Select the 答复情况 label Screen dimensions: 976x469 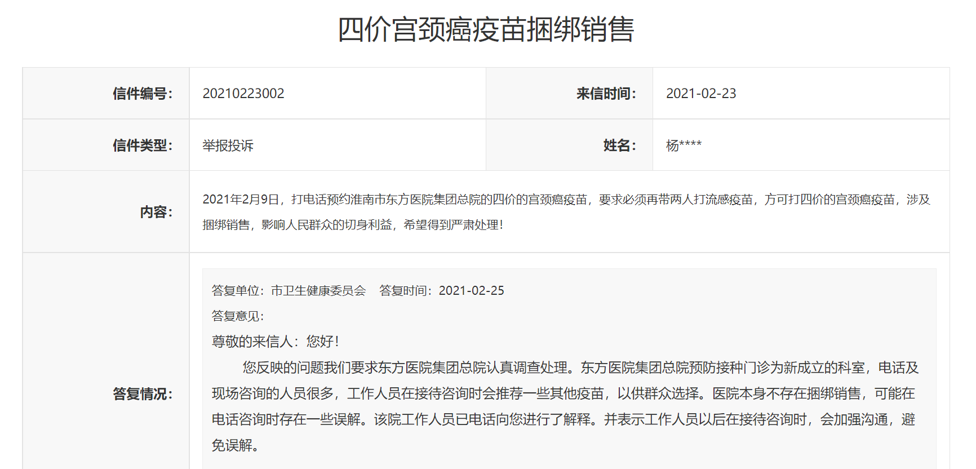[143, 394]
